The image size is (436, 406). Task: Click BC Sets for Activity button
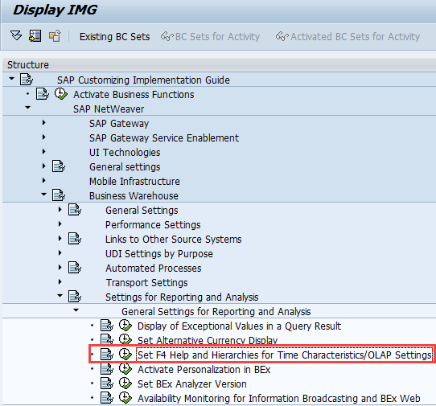[210, 37]
